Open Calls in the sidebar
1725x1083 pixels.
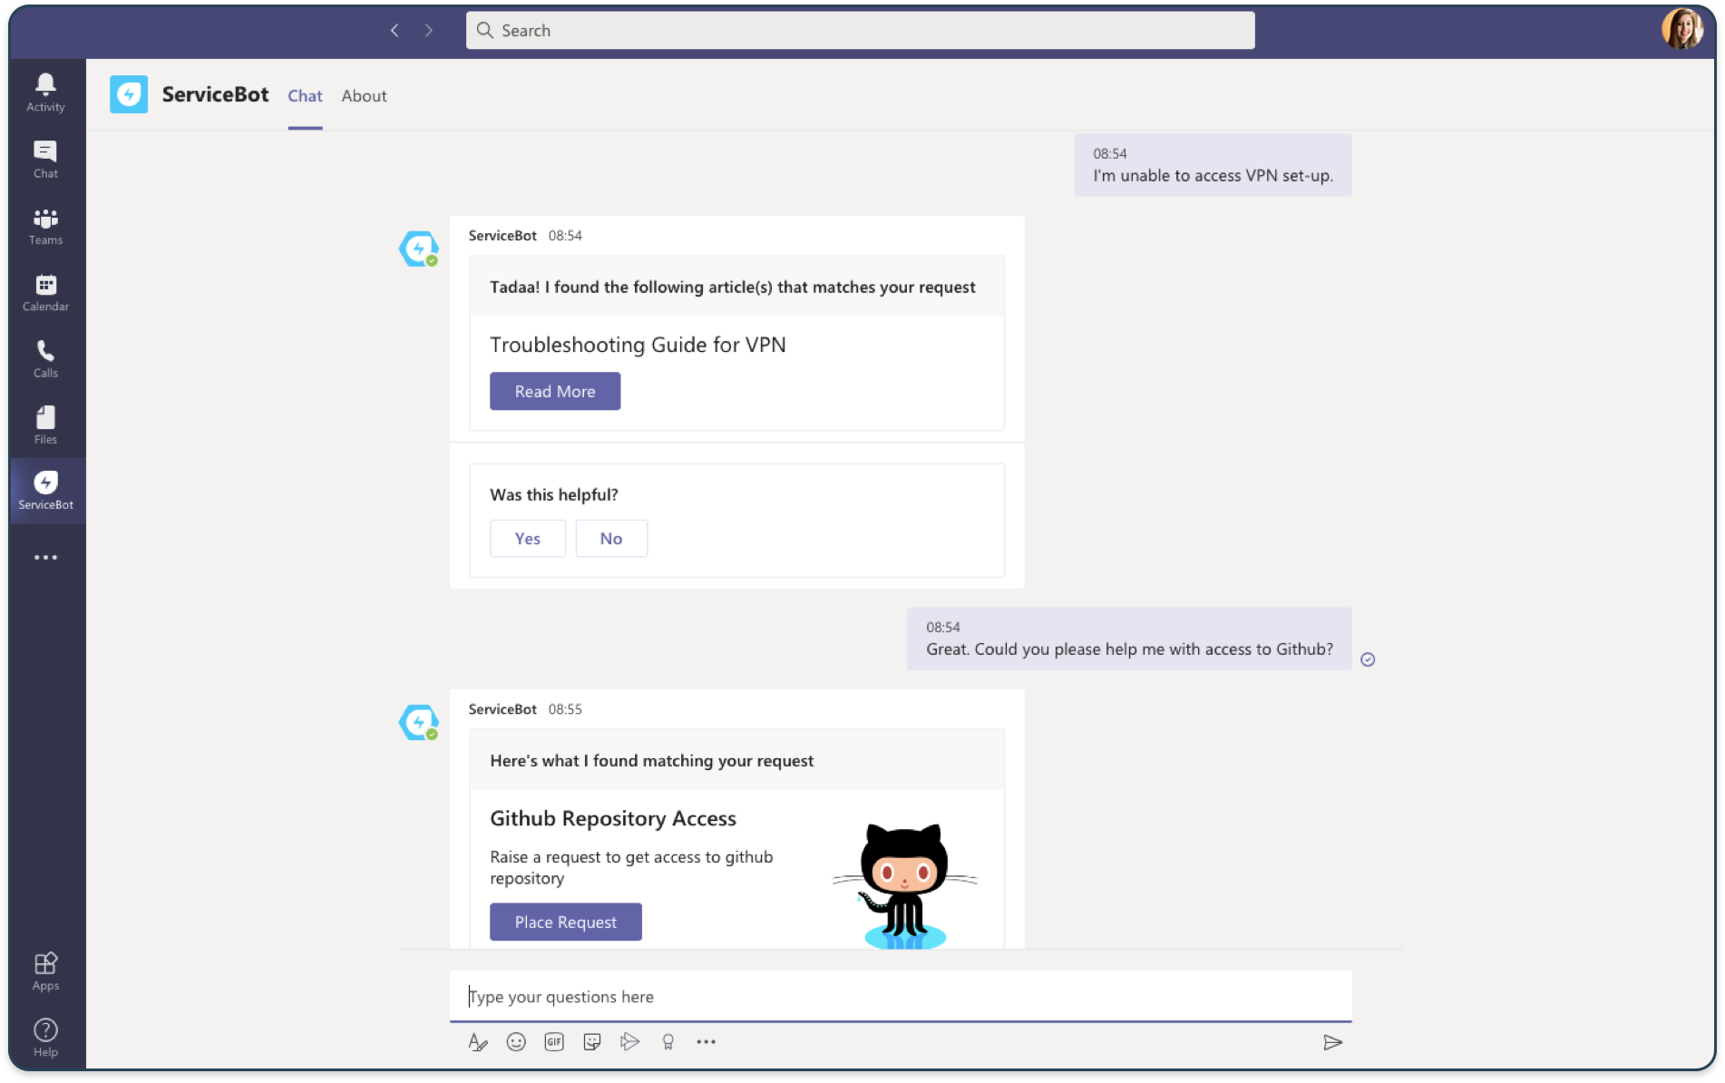point(45,358)
